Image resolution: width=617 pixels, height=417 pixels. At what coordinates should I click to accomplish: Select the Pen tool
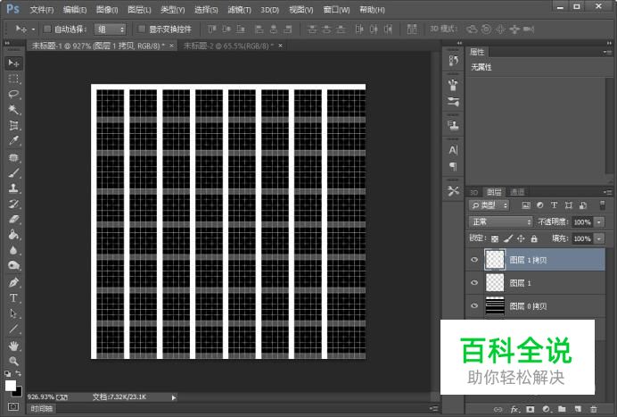pos(13,282)
